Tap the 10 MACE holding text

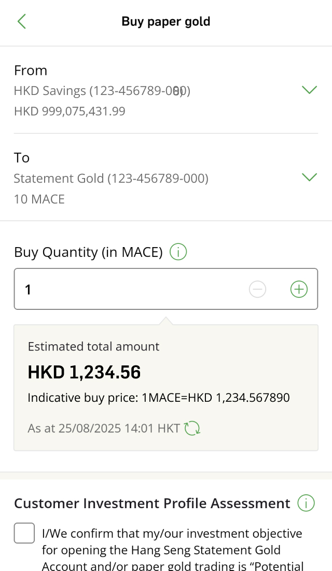39,199
